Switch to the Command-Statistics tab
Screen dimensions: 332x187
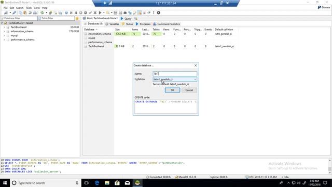pos(167,24)
